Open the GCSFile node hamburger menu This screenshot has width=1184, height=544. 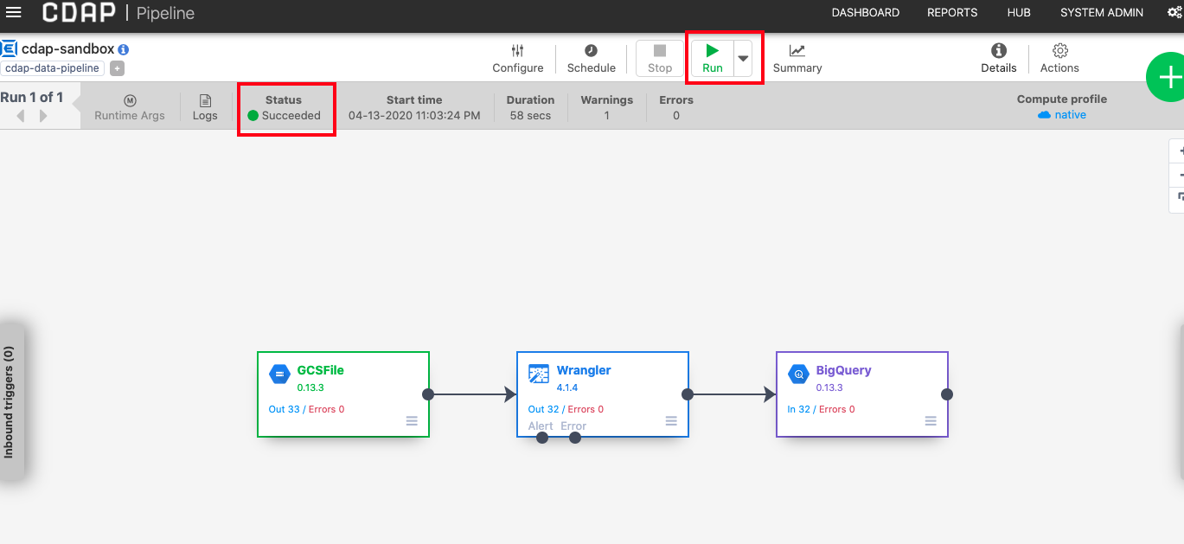click(412, 421)
